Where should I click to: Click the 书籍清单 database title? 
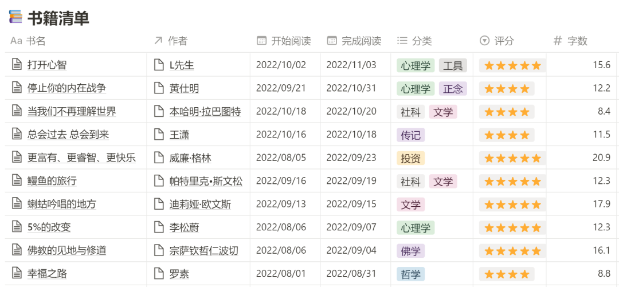click(58, 18)
